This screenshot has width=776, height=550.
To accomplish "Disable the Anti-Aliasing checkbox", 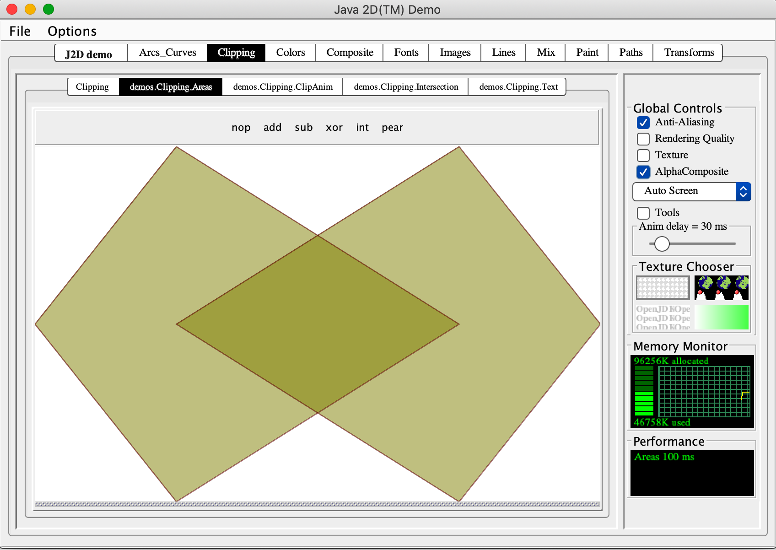I will (643, 123).
